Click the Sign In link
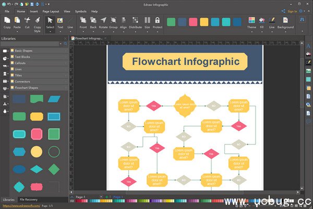This screenshot has width=313, height=209. click(292, 11)
